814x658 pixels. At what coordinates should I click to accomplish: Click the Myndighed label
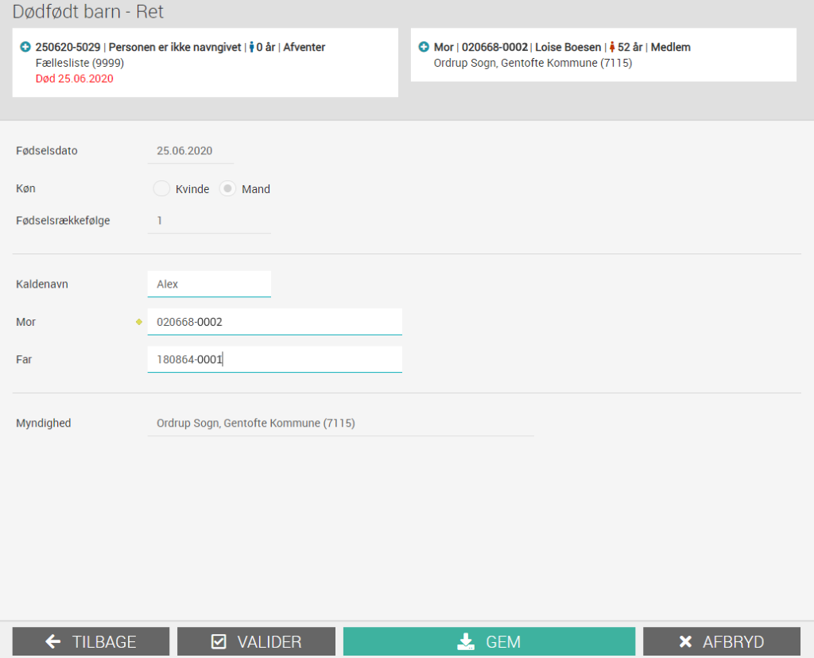[x=44, y=423]
